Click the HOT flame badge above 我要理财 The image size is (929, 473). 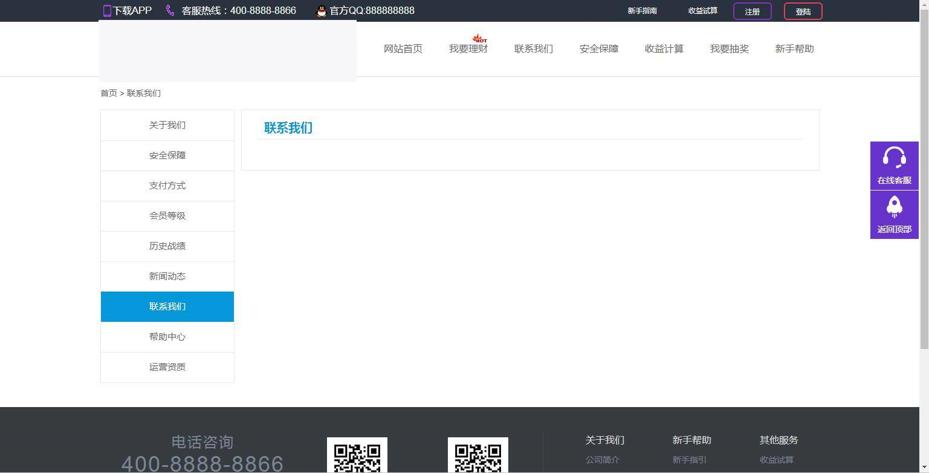coord(478,38)
